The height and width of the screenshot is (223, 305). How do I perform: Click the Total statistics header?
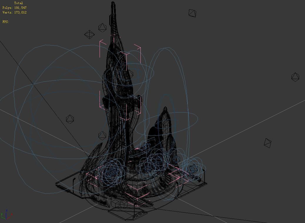19,3
